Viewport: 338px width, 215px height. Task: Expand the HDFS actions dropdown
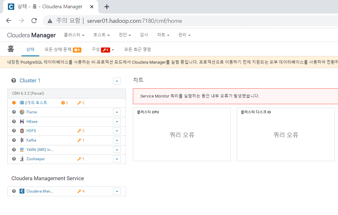pos(117,131)
